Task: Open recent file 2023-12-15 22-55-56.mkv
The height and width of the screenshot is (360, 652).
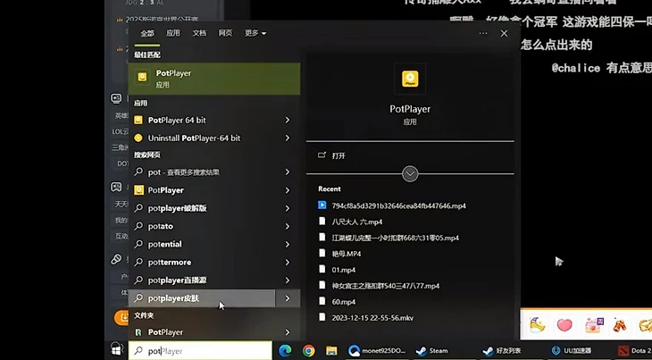Action: (x=372, y=318)
